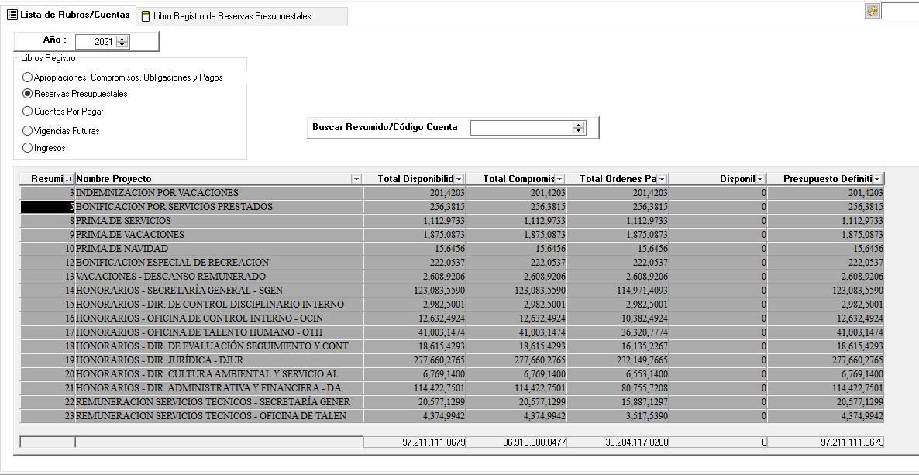Select the Cuentas Por Pagar radio button

[x=28, y=112]
